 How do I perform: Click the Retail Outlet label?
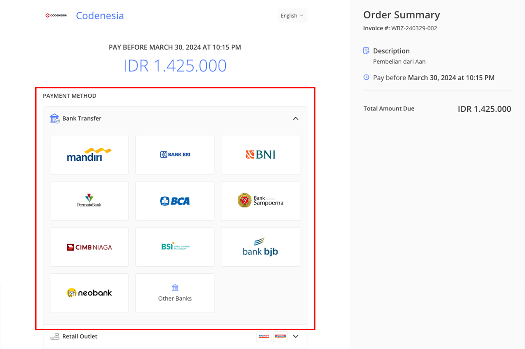point(80,336)
